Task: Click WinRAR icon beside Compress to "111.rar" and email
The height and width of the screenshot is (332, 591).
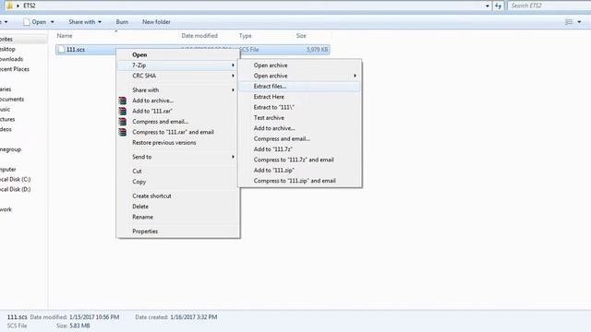Action: [x=123, y=133]
